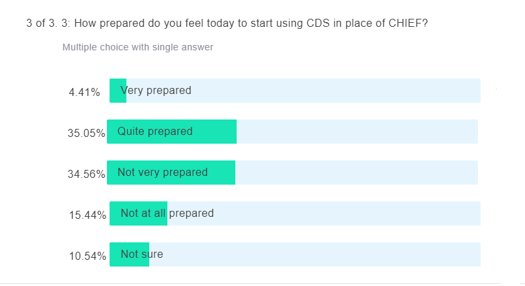Click the unfilled part of the 'Very prepared' bar
525x286 pixels.
pyautogui.click(x=336, y=91)
